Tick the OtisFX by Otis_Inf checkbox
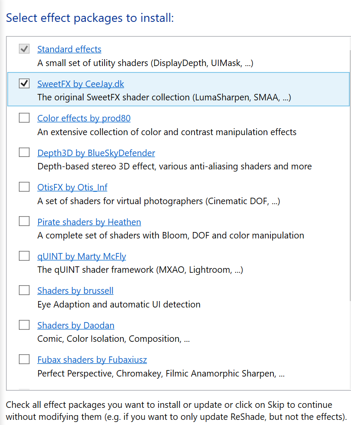This screenshot has height=425, width=351. pyautogui.click(x=24, y=187)
